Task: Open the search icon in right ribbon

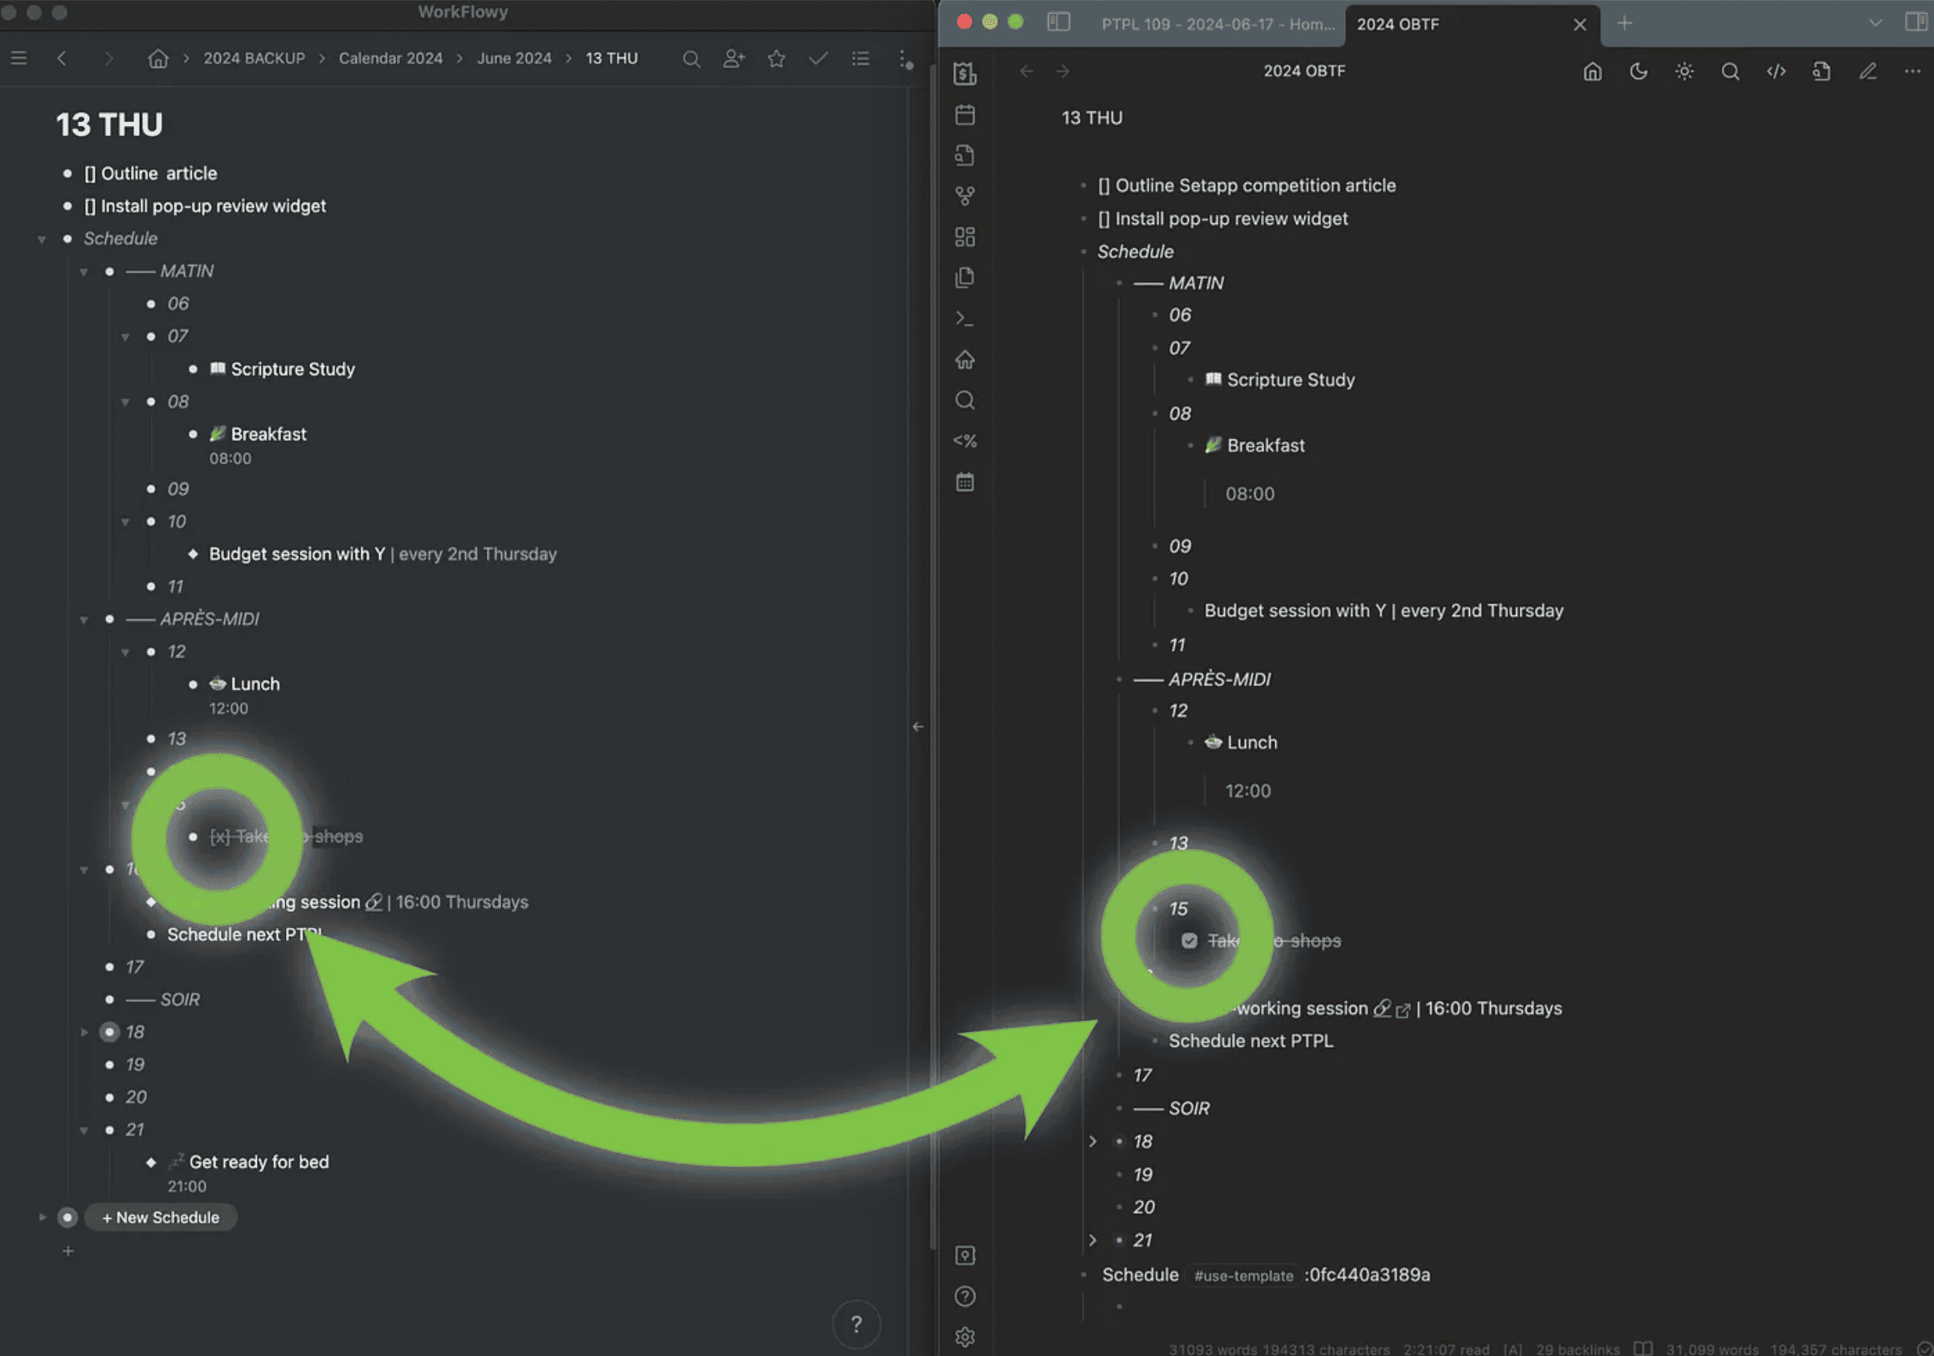Action: (965, 400)
